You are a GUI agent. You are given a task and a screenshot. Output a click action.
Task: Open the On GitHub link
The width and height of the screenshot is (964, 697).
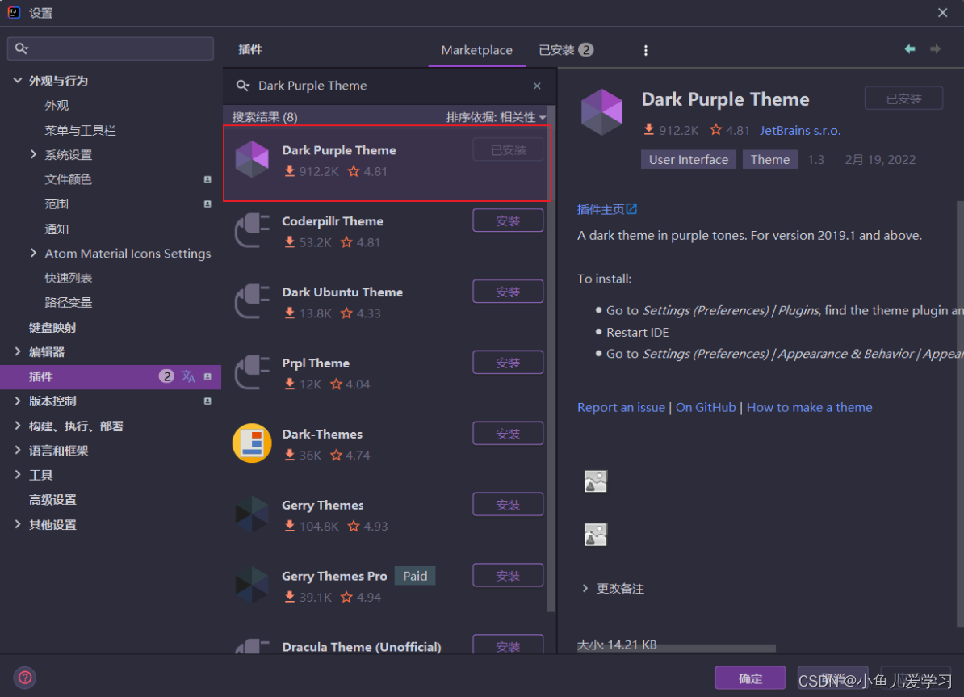tap(706, 407)
